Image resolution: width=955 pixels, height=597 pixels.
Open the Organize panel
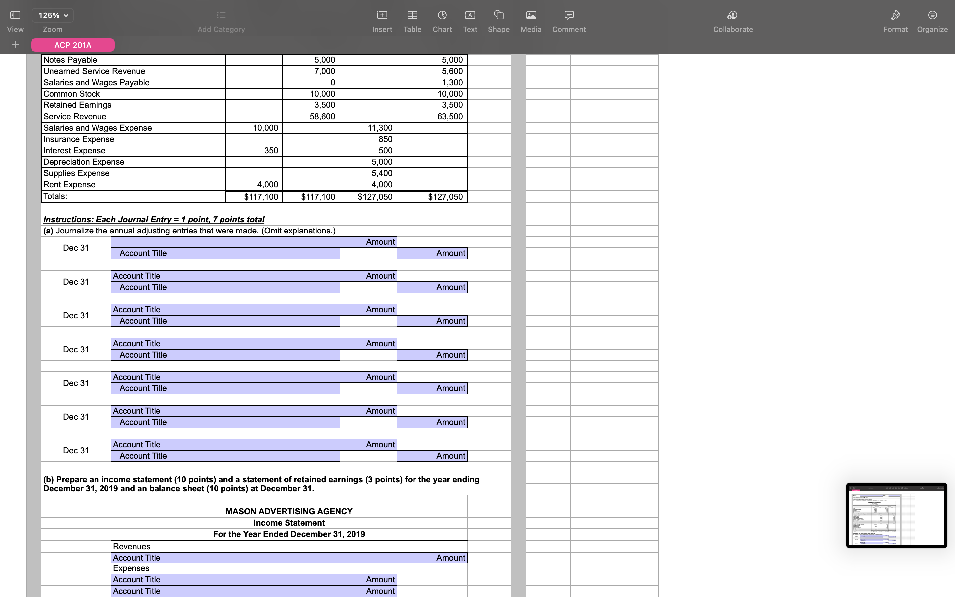pyautogui.click(x=932, y=15)
